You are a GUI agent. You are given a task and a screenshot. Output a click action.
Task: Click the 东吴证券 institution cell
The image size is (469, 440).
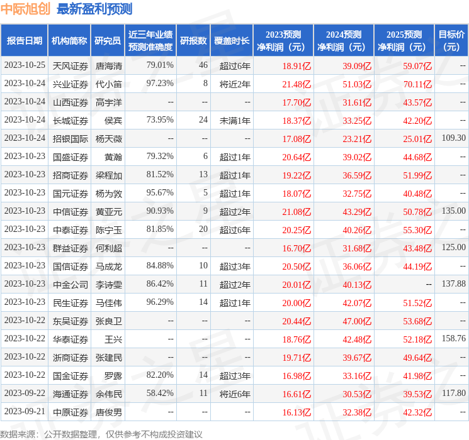pos(71,321)
